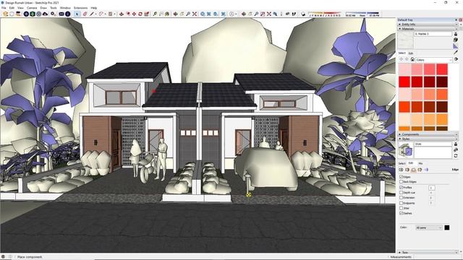Enable the Extension checkbox
The image size is (463, 260).
click(402, 198)
